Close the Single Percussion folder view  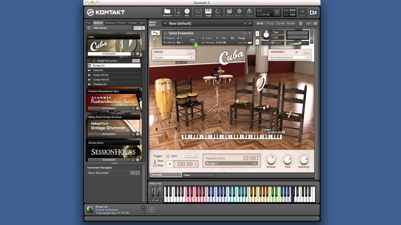point(138,61)
